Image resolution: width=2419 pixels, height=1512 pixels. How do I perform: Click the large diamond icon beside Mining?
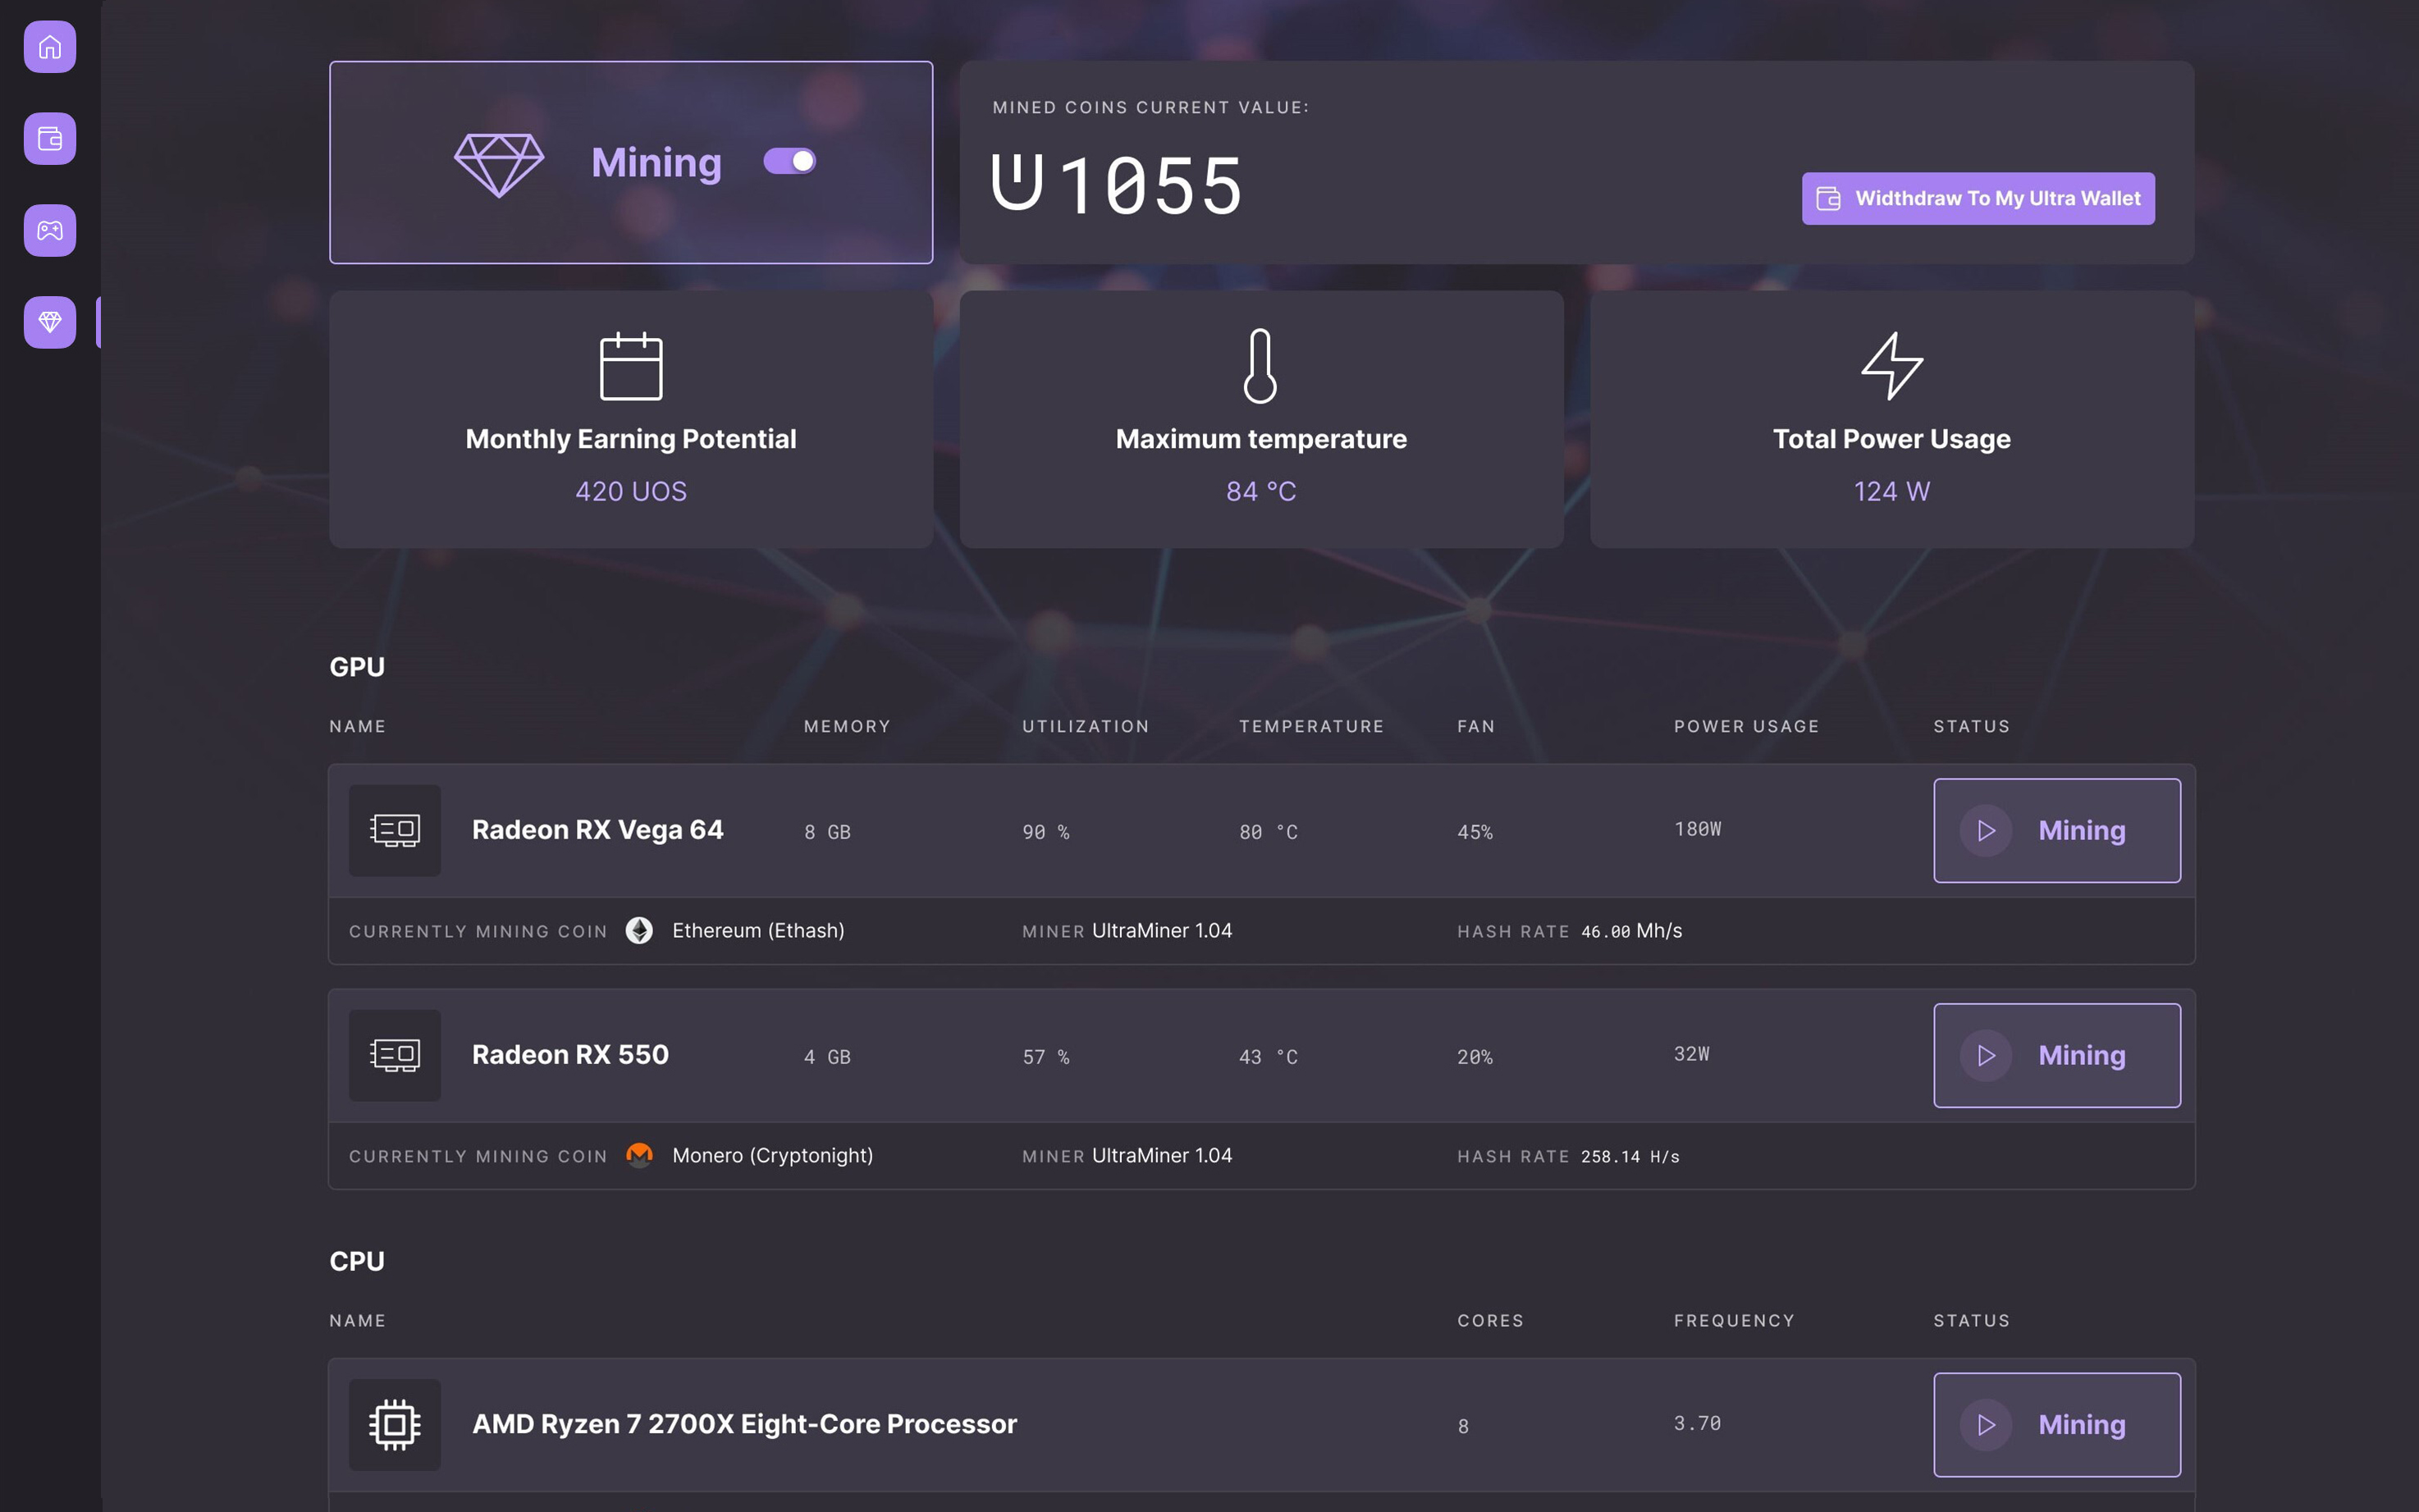click(x=499, y=164)
